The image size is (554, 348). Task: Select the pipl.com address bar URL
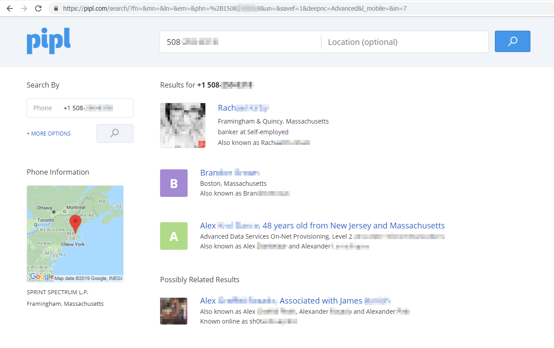click(x=235, y=8)
